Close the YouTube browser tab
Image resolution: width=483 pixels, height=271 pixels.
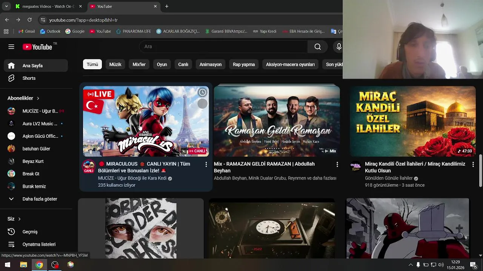click(x=155, y=6)
